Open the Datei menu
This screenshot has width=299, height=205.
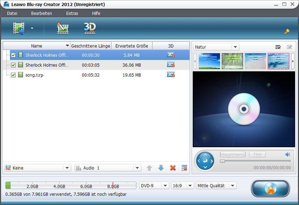[12, 13]
